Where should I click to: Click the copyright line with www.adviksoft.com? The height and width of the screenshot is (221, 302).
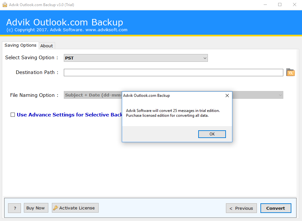pos(67,30)
